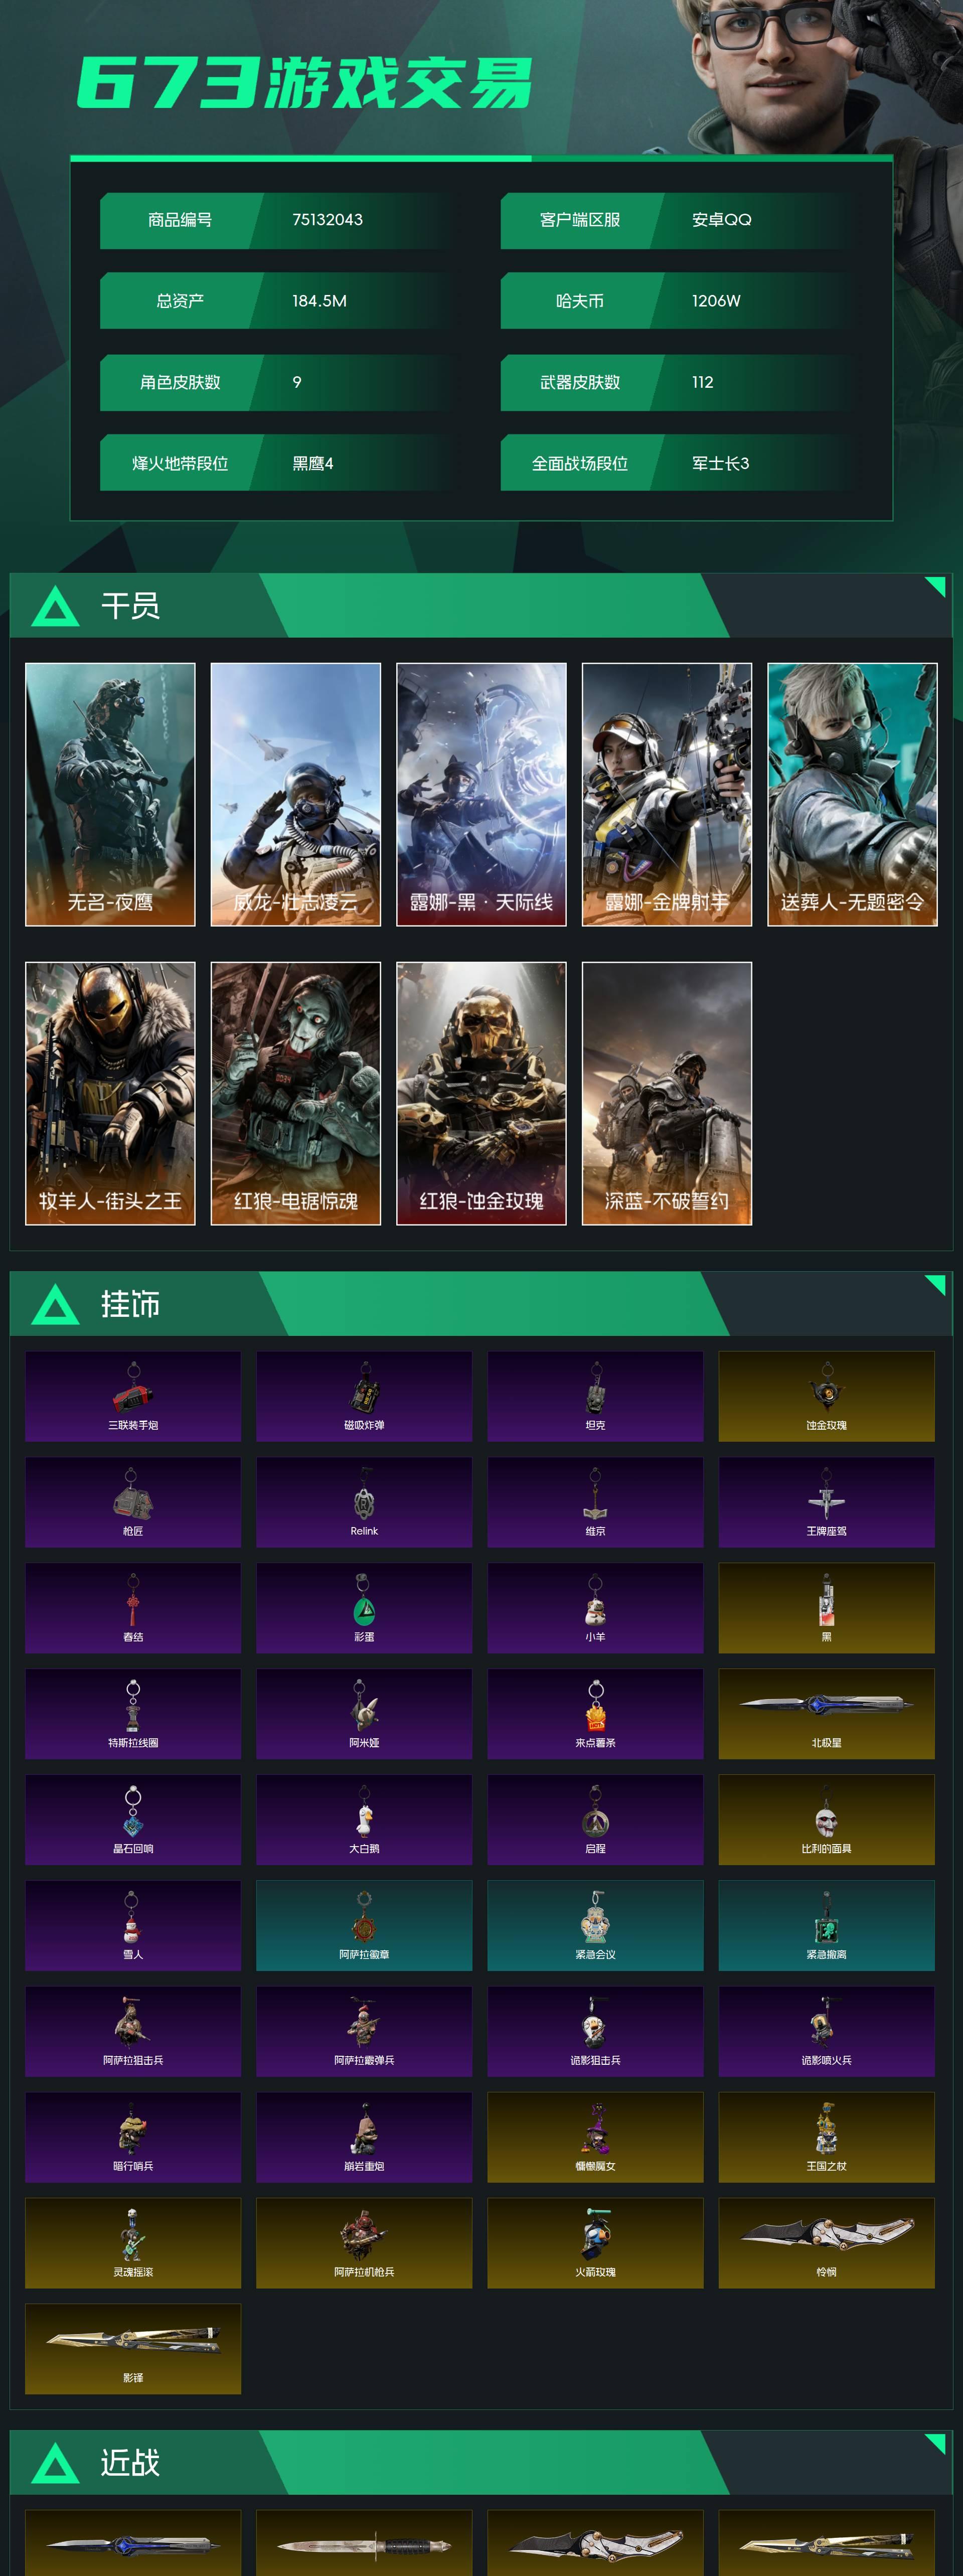
Task: Click the 673游戏交易 site logo
Action: click(x=305, y=82)
